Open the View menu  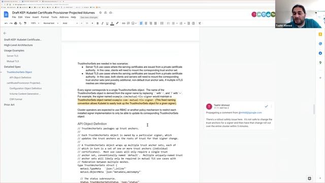pos(27,17)
